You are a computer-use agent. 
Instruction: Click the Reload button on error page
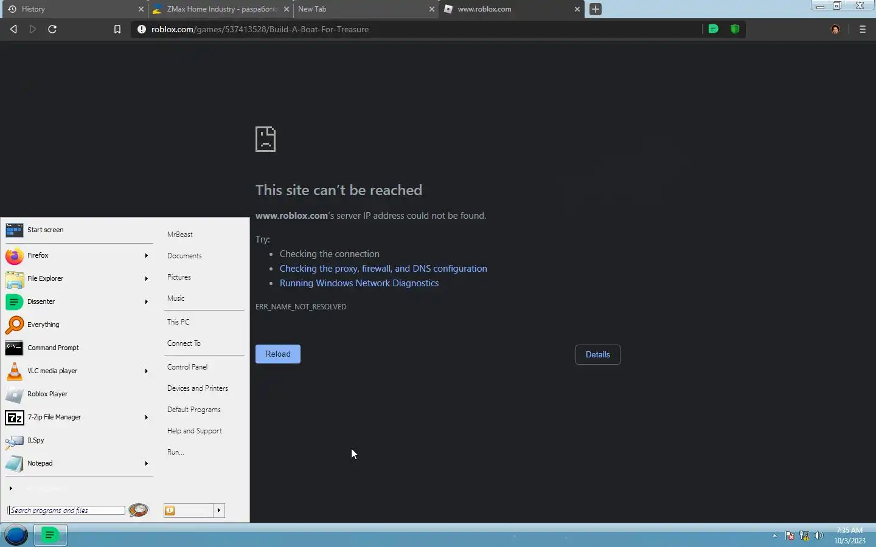(278, 354)
